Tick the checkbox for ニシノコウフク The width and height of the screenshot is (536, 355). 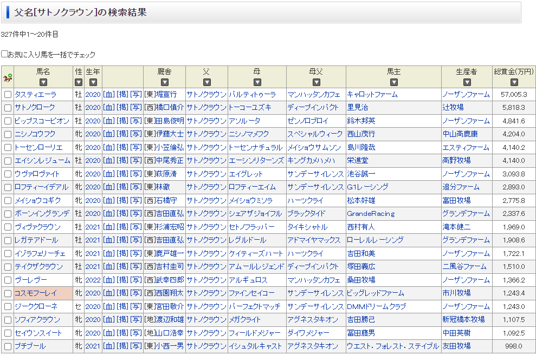tap(8, 134)
